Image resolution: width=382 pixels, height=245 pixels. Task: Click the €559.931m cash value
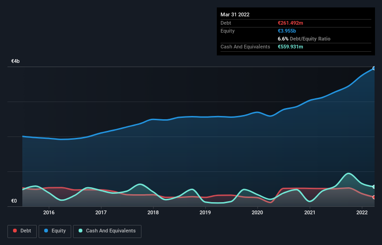(x=290, y=47)
